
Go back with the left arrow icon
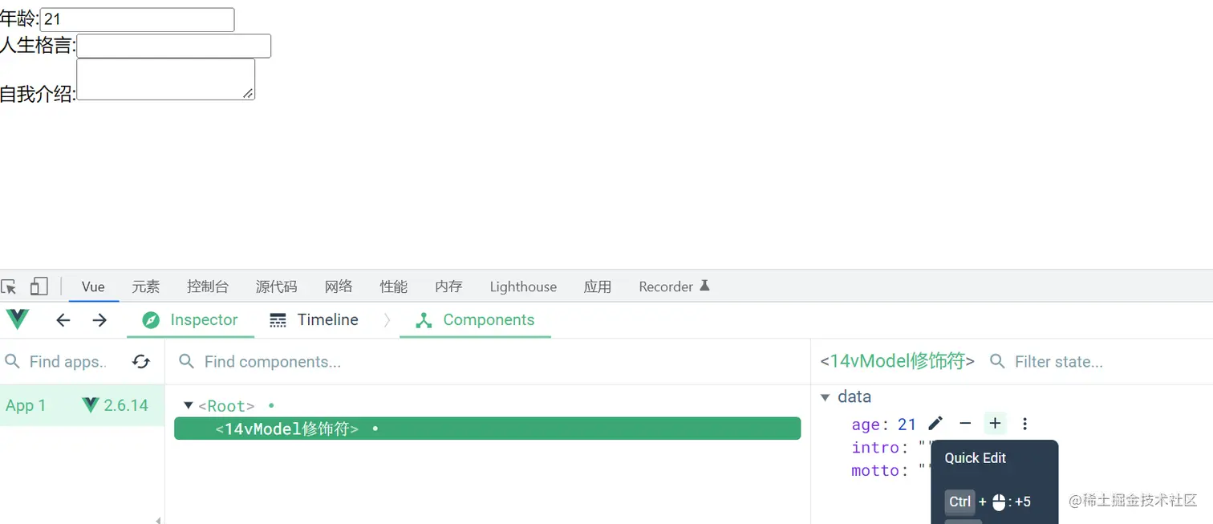pyautogui.click(x=63, y=320)
